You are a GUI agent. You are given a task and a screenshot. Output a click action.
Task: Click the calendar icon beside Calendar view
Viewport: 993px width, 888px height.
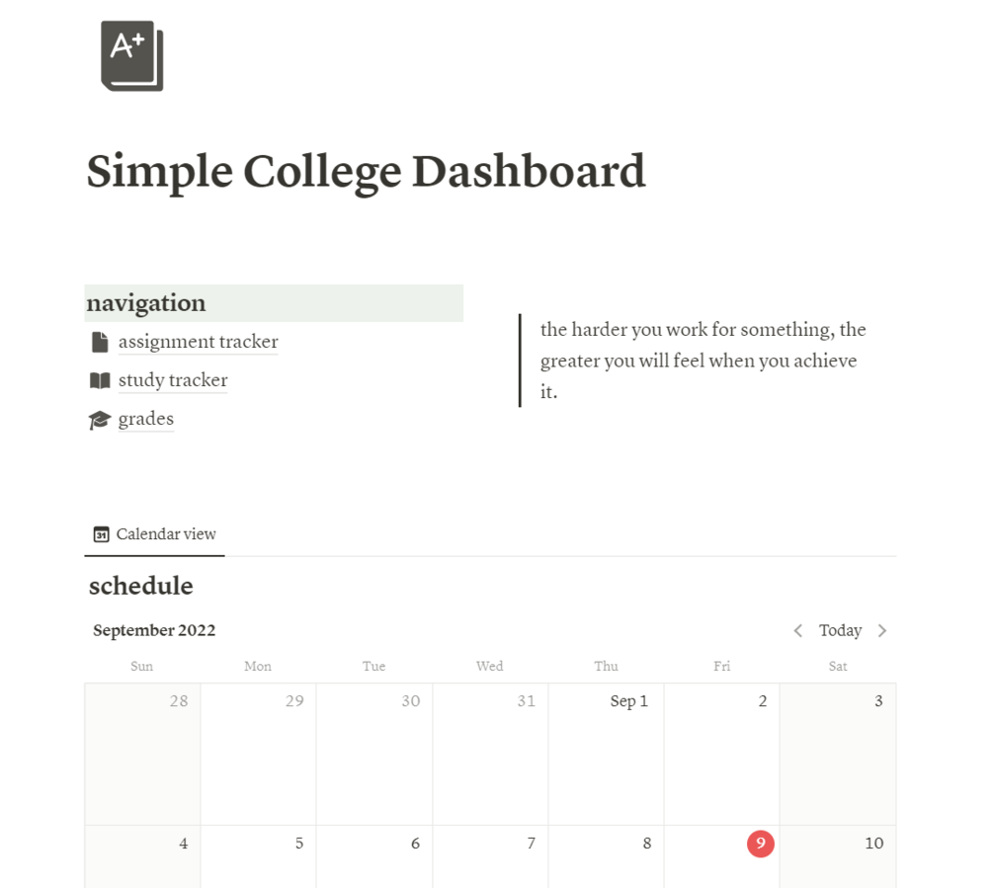click(101, 534)
